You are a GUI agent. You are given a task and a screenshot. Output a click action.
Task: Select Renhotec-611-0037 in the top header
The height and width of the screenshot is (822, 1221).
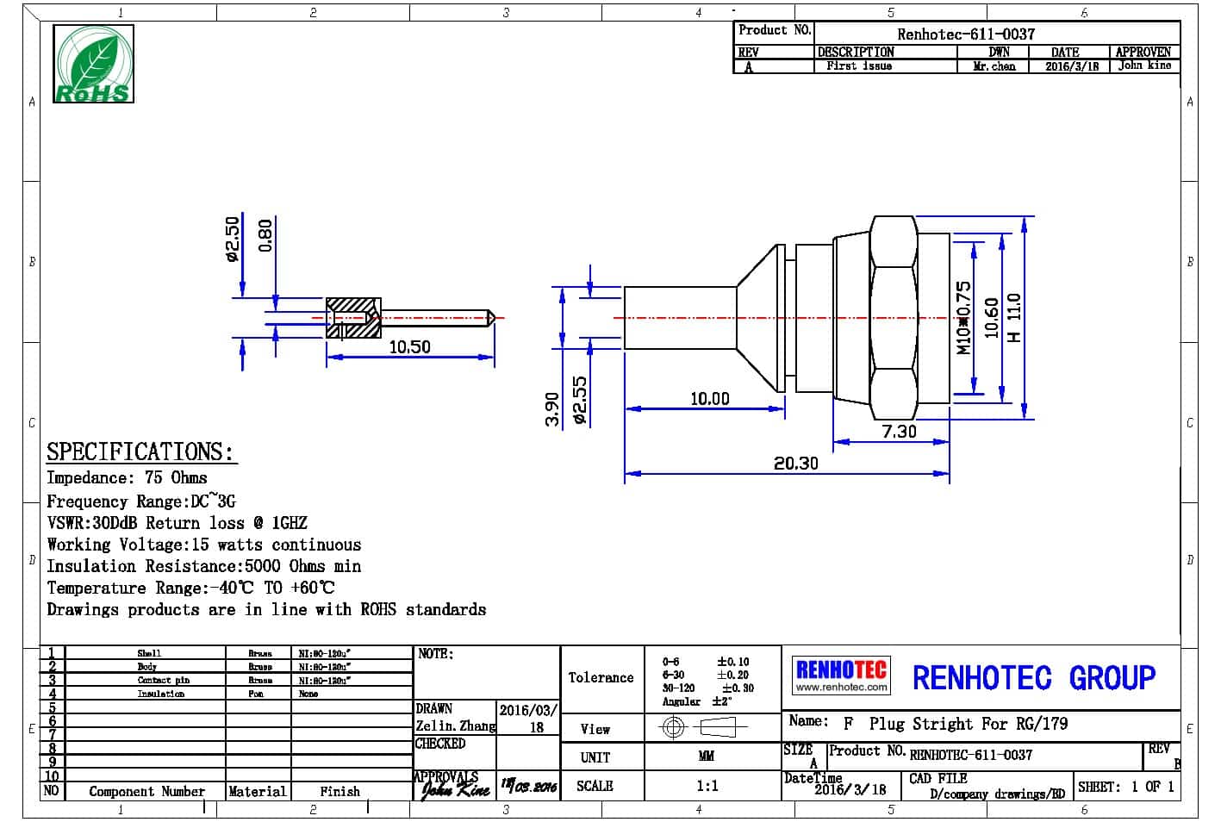966,34
